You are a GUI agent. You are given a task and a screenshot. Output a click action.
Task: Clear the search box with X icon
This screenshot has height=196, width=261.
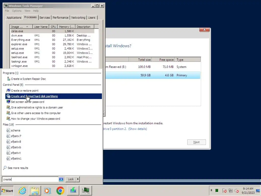(x=61, y=179)
